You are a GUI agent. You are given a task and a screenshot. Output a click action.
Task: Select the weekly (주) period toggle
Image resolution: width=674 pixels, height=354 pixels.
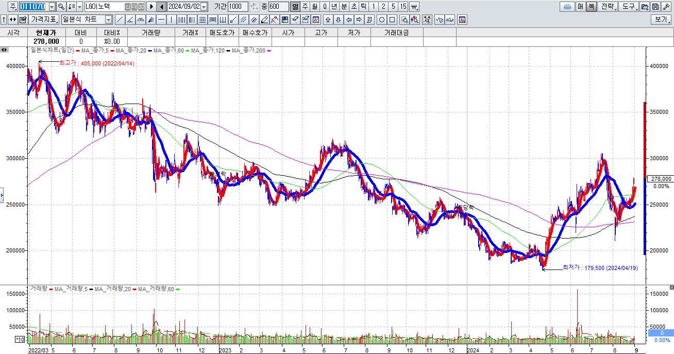pos(305,7)
